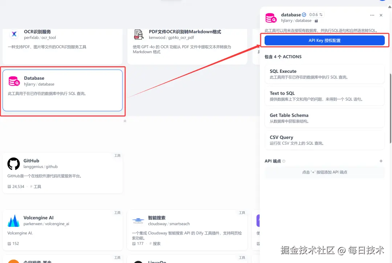392x263 pixels.
Task: Click the detail panel vertical scrollbar
Action: 390,109
